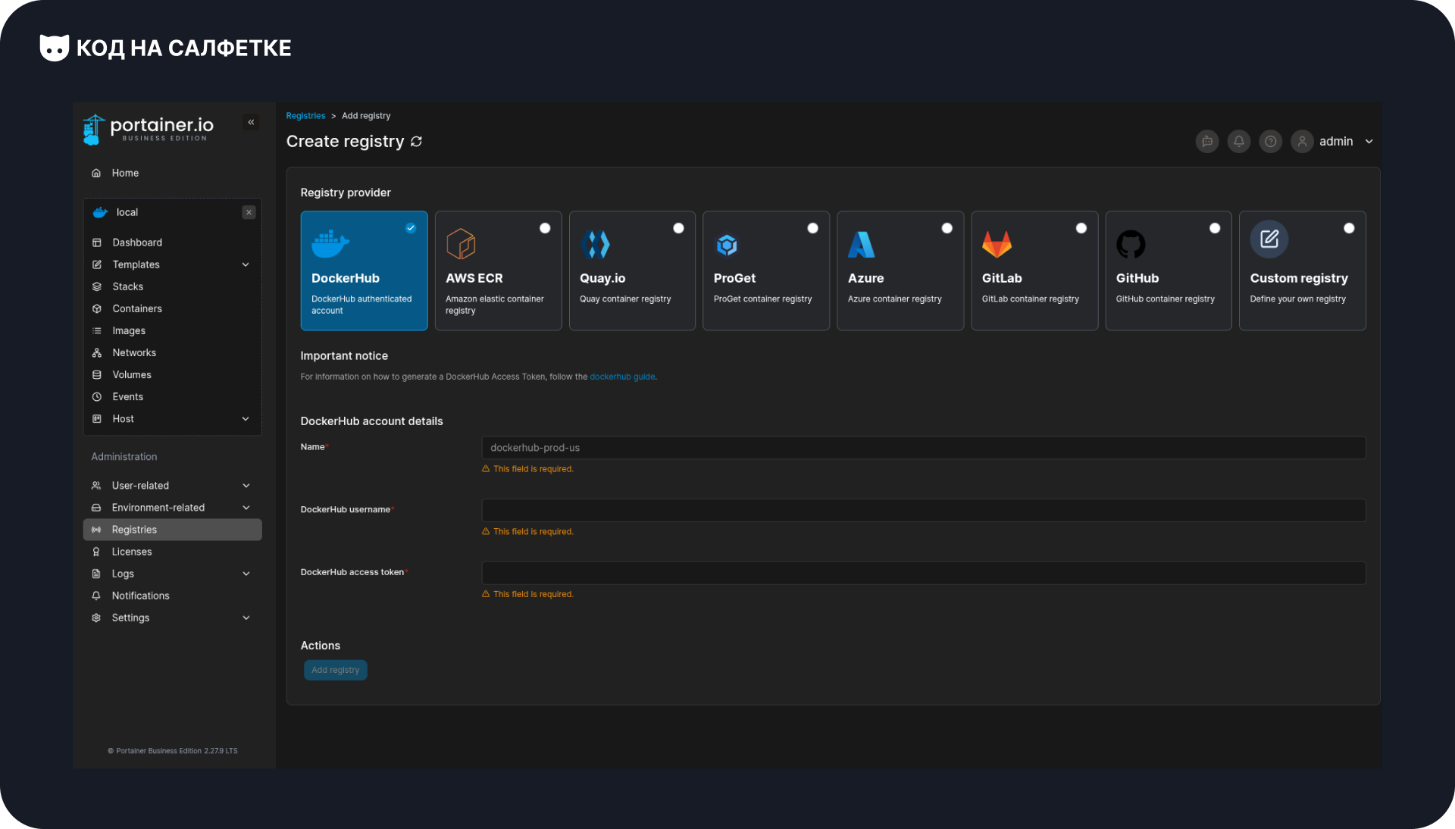
Task: Click the Networks icon in sidebar
Action: coord(97,352)
